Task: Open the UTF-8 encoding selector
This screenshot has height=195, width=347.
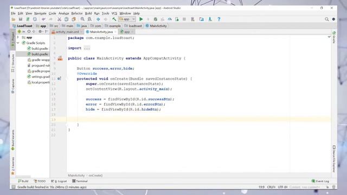Action: (282, 187)
